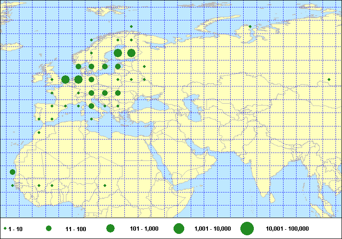Select the diamond marker directly below Senegal's circle
This screenshot has height=239, width=342.
[13, 186]
